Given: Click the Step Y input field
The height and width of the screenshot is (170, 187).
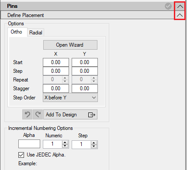Looking at the screenshot, I should tap(85, 71).
